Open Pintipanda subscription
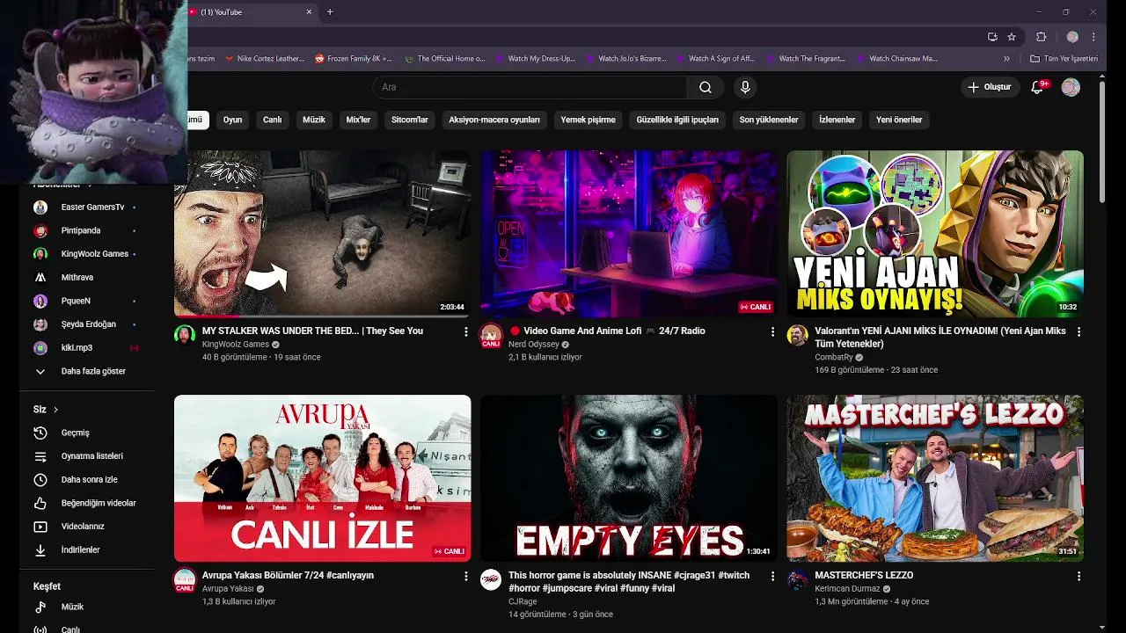 pyautogui.click(x=86, y=230)
